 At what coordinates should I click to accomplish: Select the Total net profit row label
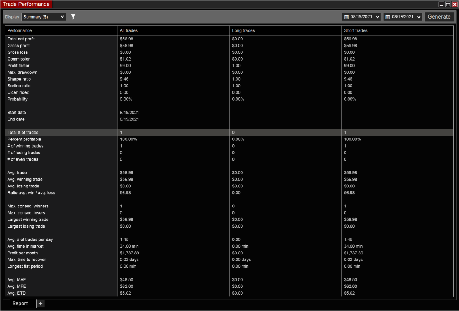[x=21, y=39]
